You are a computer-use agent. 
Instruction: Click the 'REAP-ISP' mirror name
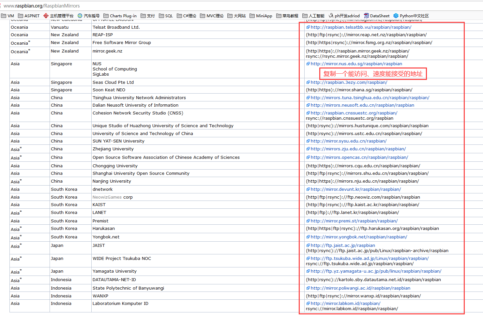pyautogui.click(x=103, y=35)
